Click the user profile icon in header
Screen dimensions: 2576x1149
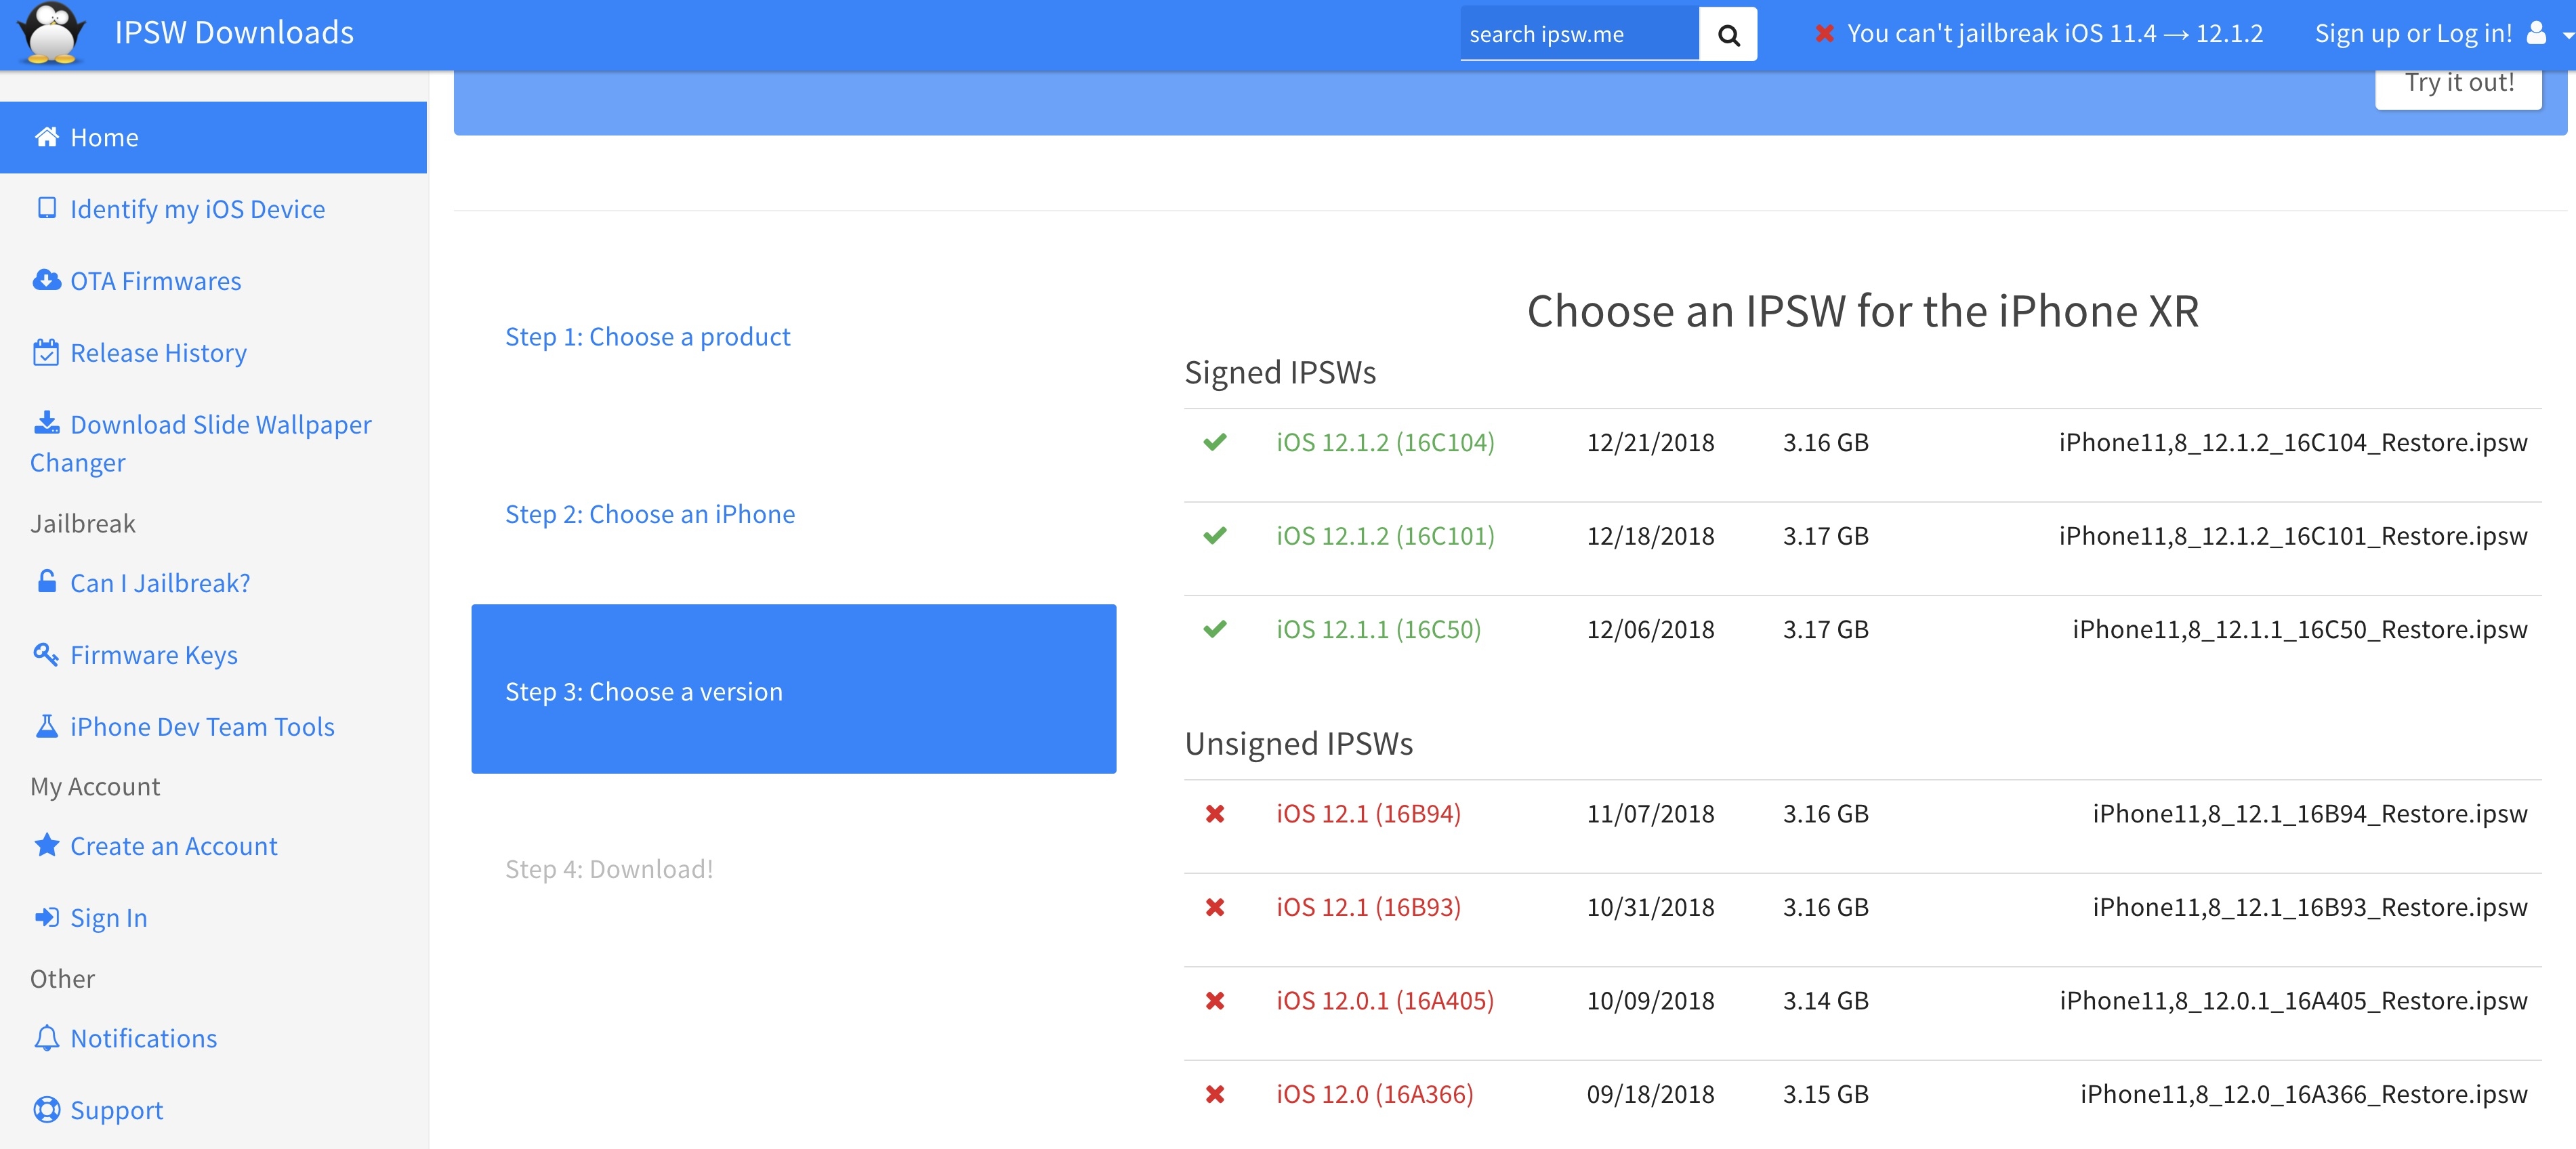pyautogui.click(x=2536, y=33)
